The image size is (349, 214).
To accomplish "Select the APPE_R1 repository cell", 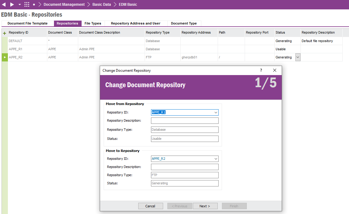I will pyautogui.click(x=27, y=49).
